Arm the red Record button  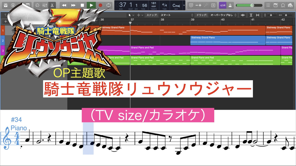tap(100, 5)
